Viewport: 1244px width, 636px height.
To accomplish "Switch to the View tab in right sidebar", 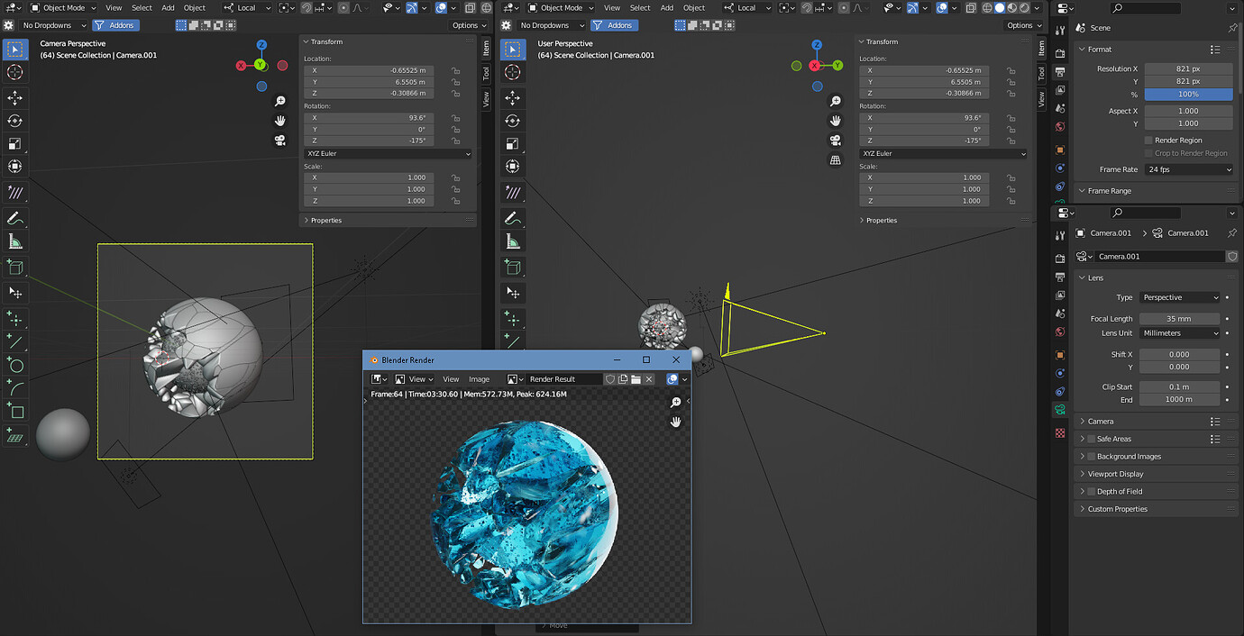I will [1041, 99].
